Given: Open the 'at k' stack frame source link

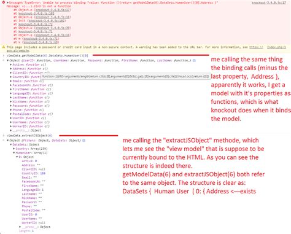Looking at the screenshot, I should [41, 42].
